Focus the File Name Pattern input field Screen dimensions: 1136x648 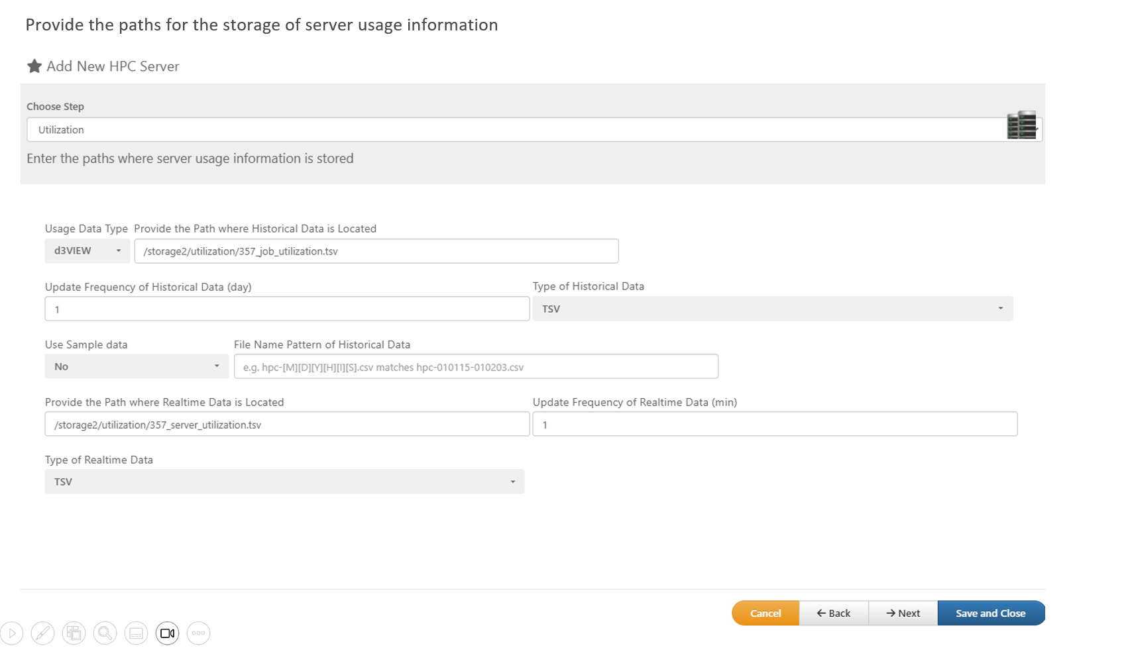[x=476, y=366]
